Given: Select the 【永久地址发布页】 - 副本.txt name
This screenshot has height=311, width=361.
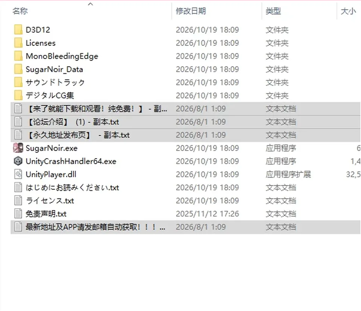Looking at the screenshot, I should (78, 135).
